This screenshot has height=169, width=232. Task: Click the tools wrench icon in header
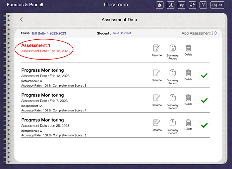[x=170, y=5]
